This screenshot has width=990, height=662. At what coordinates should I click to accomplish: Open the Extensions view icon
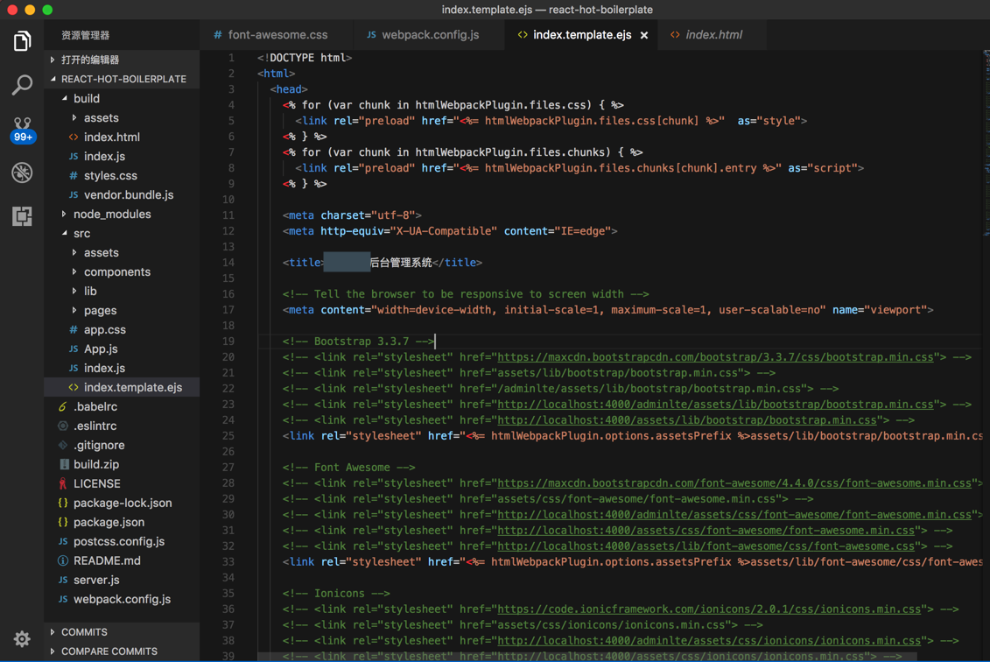[22, 215]
